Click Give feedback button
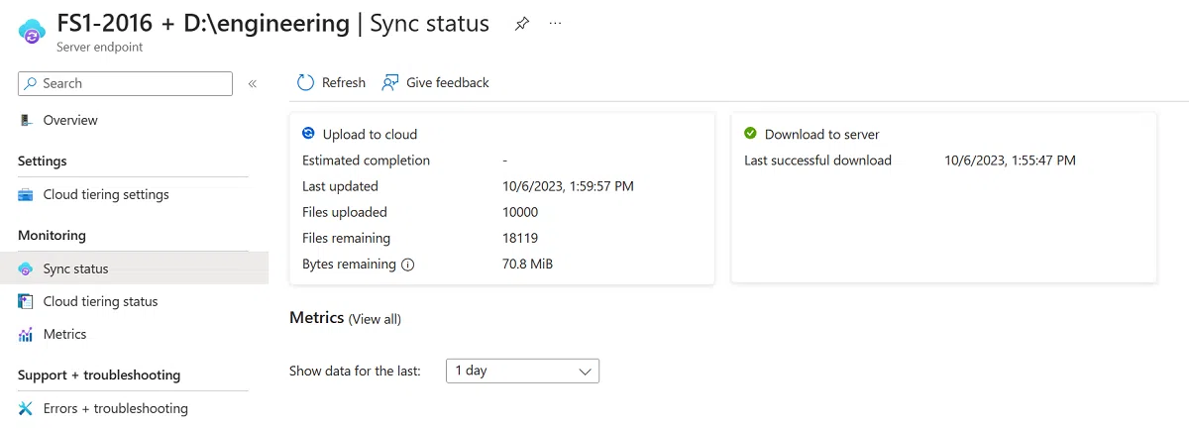 436,82
